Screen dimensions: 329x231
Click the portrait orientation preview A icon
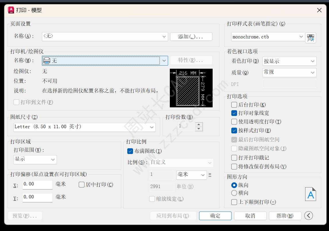pyautogui.click(x=311, y=194)
